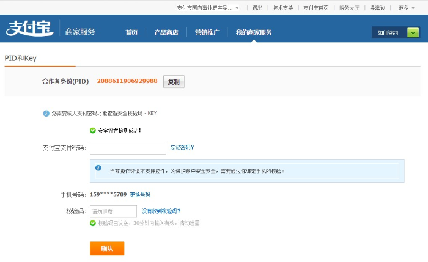Click the phone number 159****5709
Image resolution: width=428 pixels, height=262 pixels.
108,195
